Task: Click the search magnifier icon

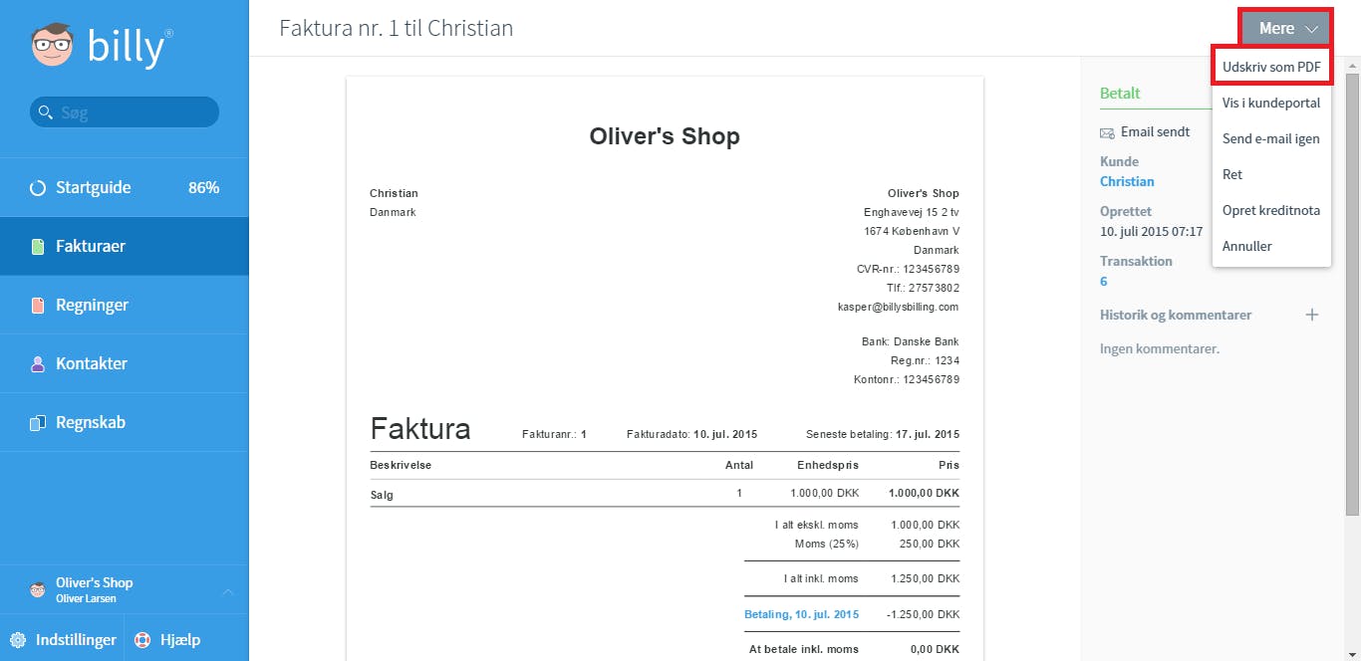Action: (45, 112)
